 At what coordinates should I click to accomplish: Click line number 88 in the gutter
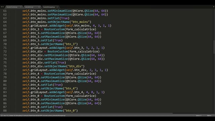pos(5,111)
